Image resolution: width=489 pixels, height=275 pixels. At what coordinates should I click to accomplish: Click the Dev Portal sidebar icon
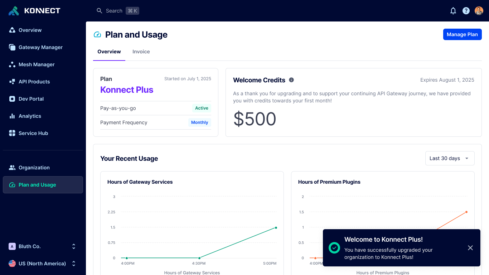[x=12, y=99]
